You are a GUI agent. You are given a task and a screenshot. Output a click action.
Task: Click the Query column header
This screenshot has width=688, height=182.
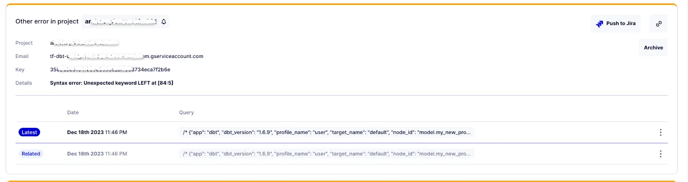point(187,112)
